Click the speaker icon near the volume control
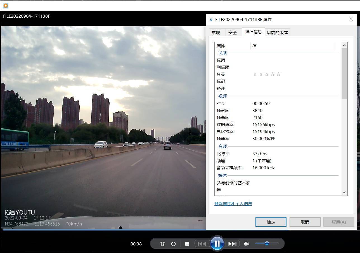Screen dimensions: 360x253 pos(247,243)
